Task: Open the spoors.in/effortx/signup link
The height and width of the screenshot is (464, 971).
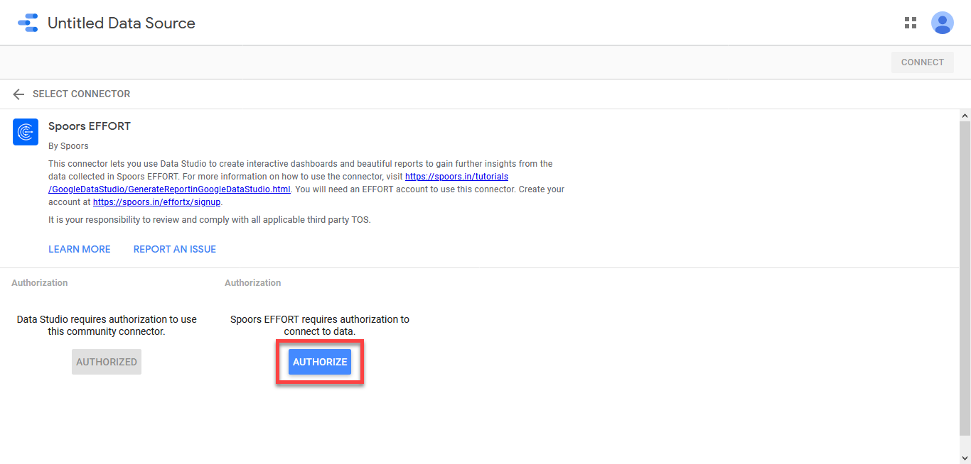Action: (x=156, y=202)
